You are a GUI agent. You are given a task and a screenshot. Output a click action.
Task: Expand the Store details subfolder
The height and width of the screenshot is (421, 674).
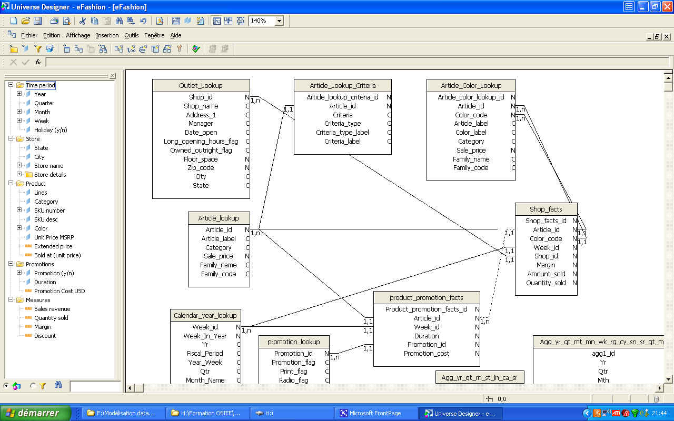(x=19, y=174)
